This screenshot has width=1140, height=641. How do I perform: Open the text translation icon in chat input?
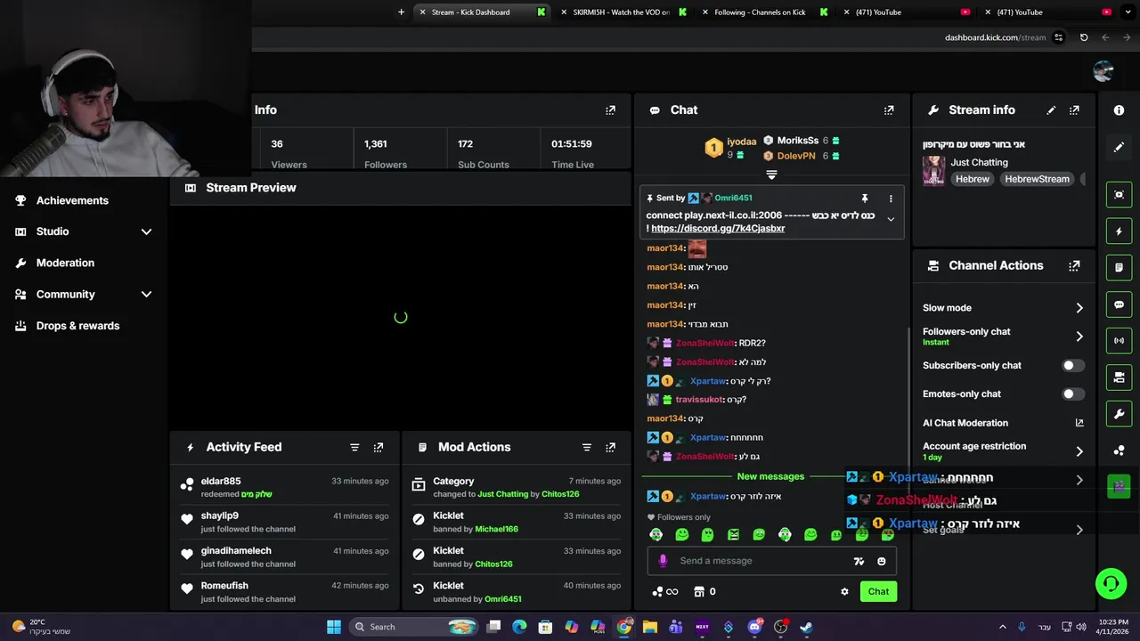point(859,561)
